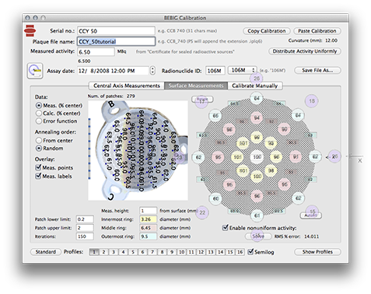Click the Assay date stepper arrows
Viewport: 371px width, 294px height.
(x=152, y=71)
